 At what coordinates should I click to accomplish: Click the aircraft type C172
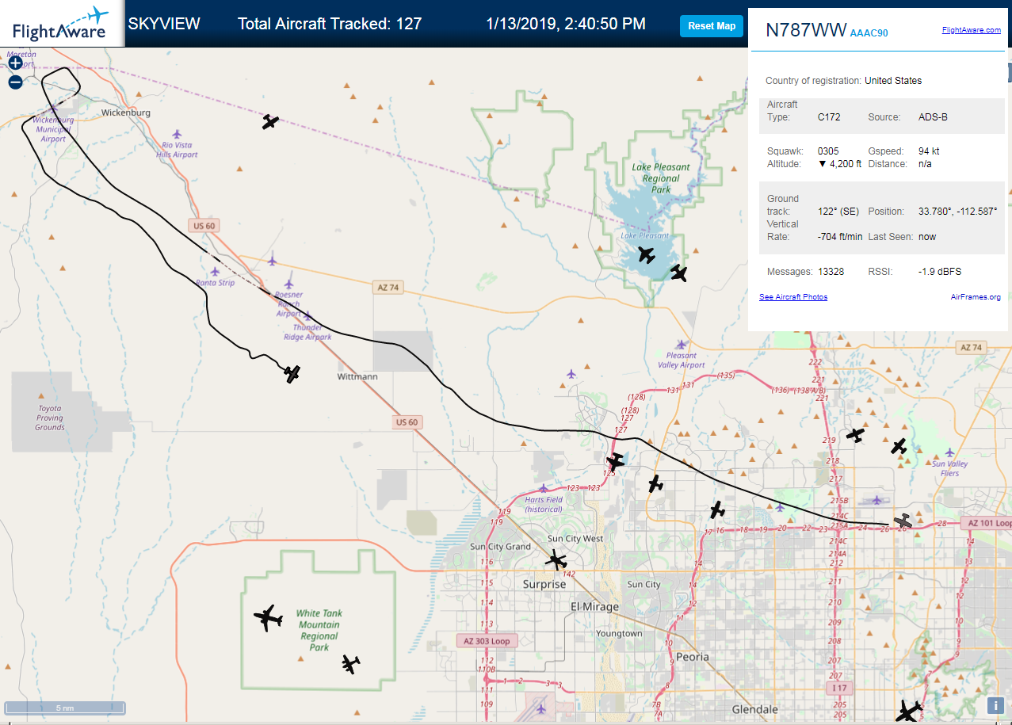pos(829,117)
